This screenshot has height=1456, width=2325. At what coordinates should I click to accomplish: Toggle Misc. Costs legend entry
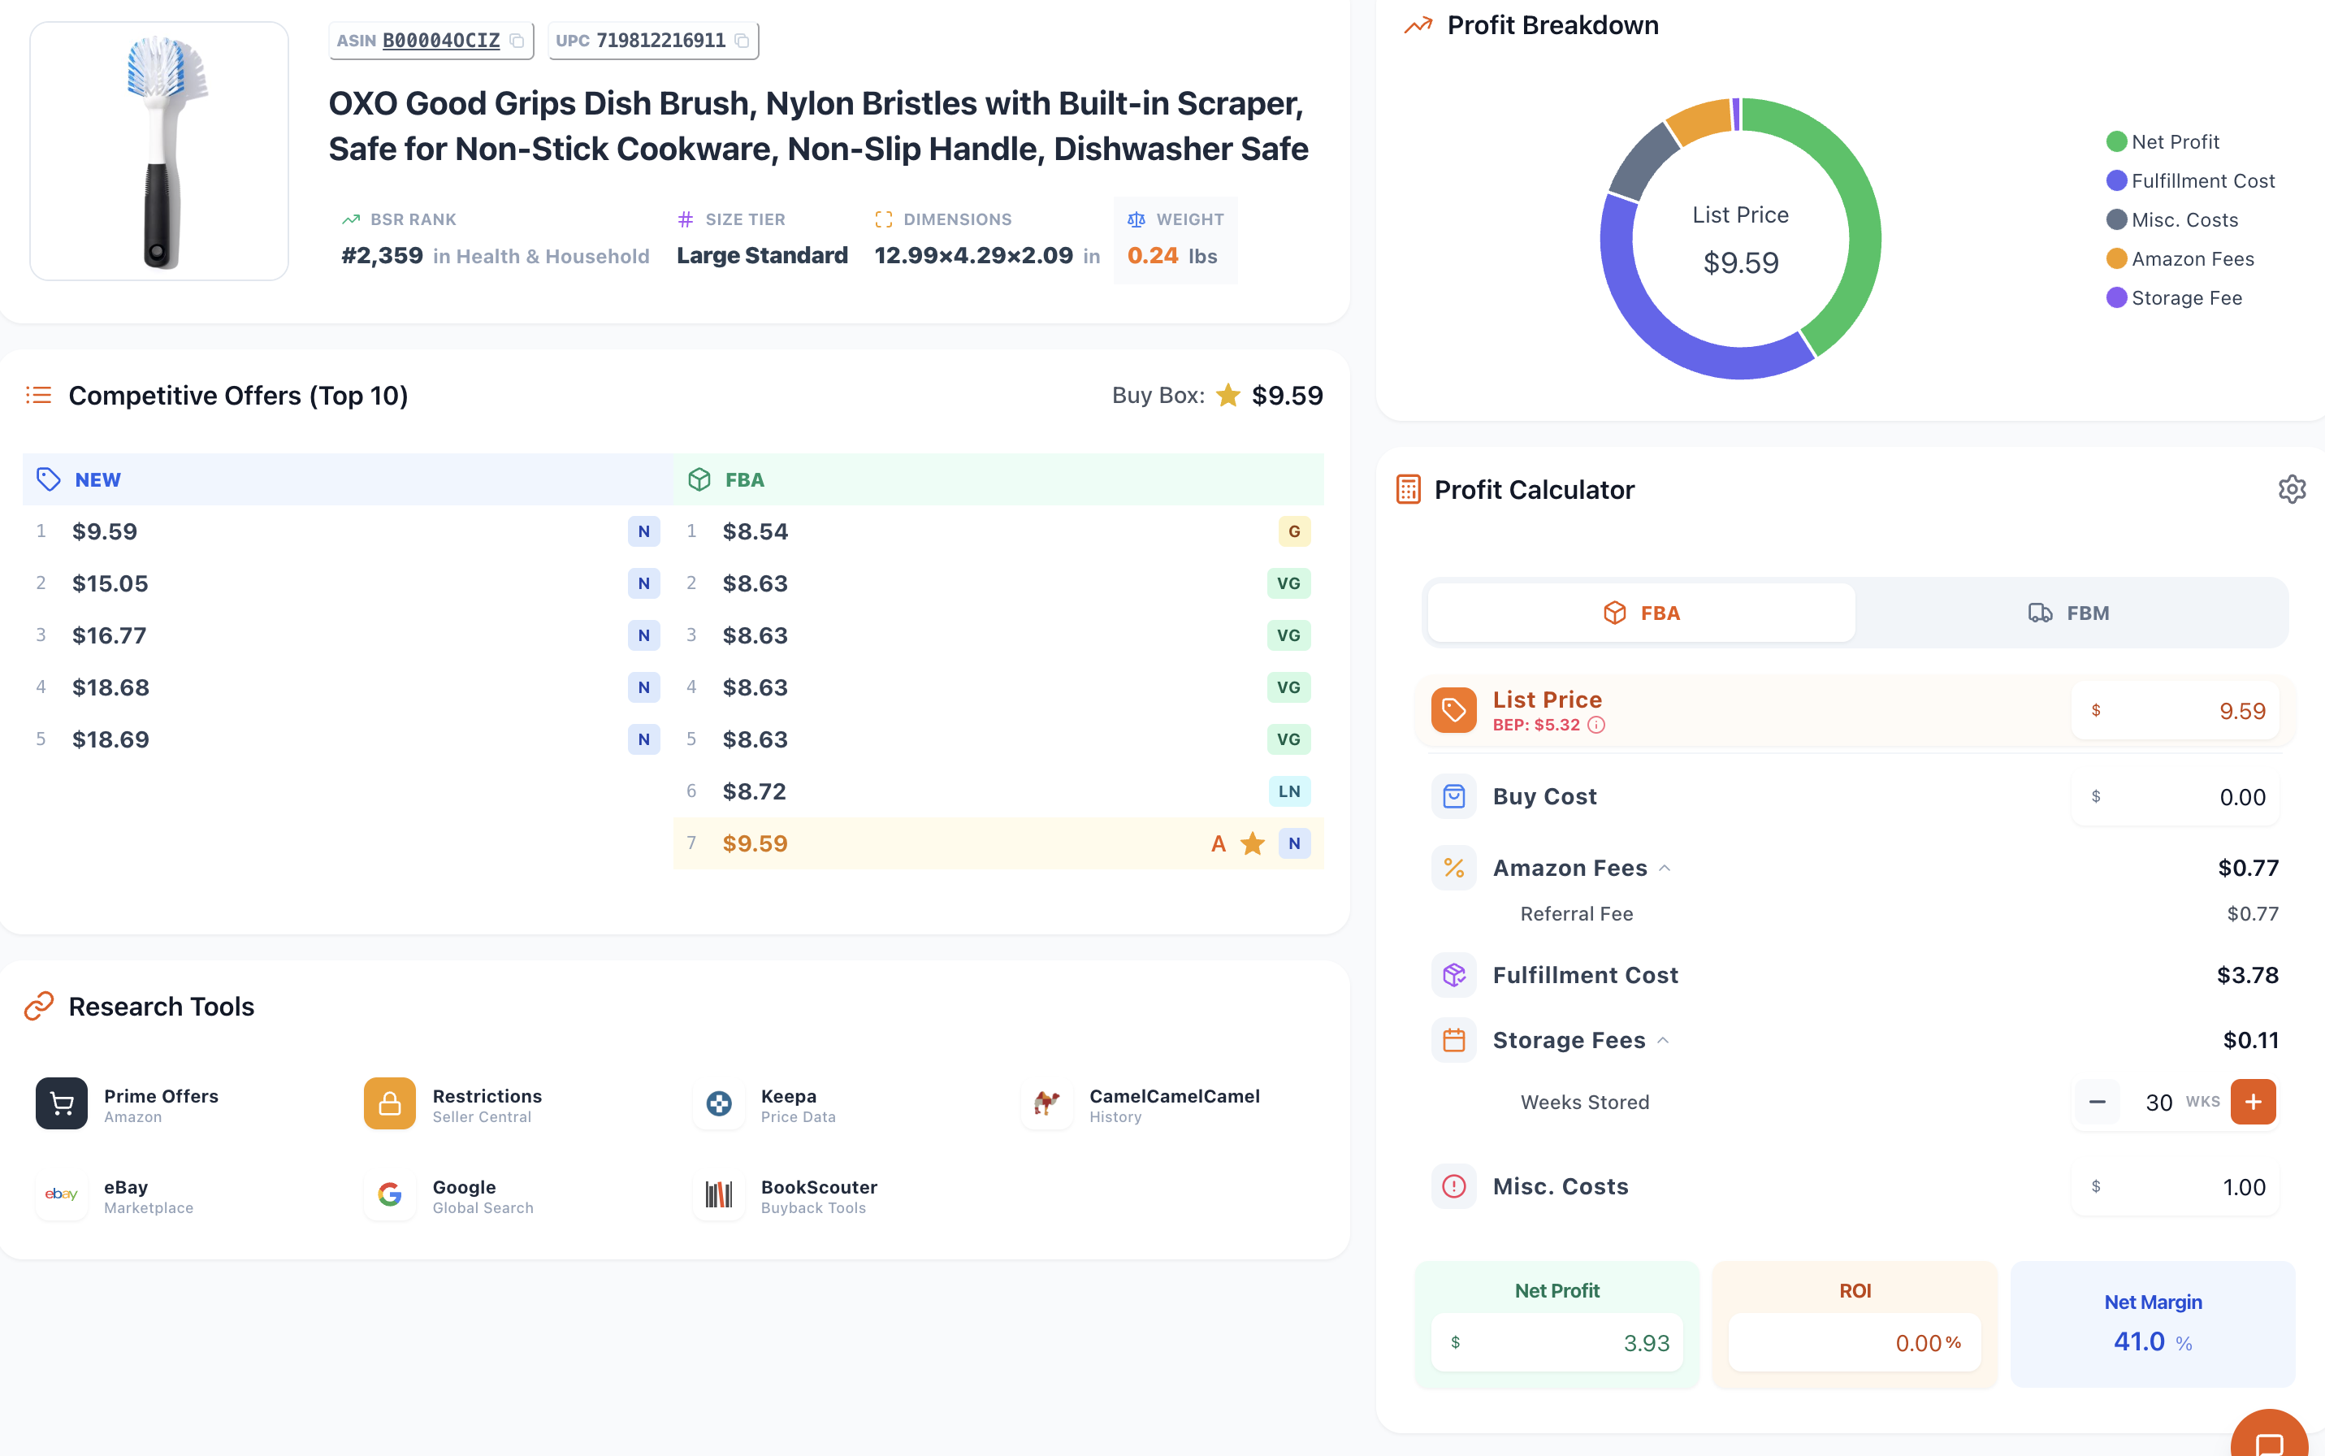coord(2172,220)
